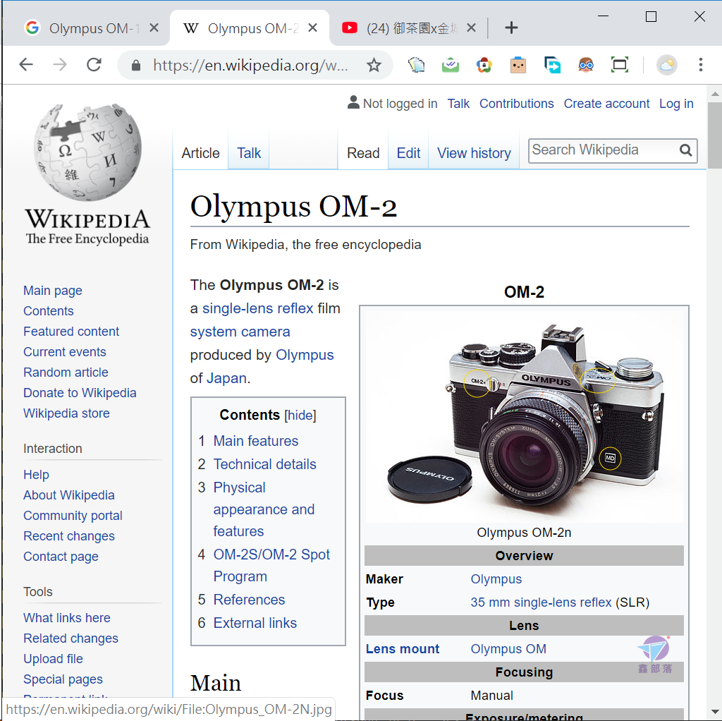Open Current events
The height and width of the screenshot is (721, 722).
[x=64, y=352]
